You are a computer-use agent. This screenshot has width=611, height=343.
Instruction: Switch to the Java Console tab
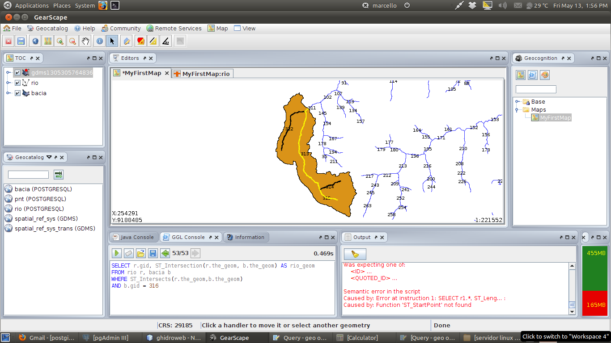tap(133, 237)
